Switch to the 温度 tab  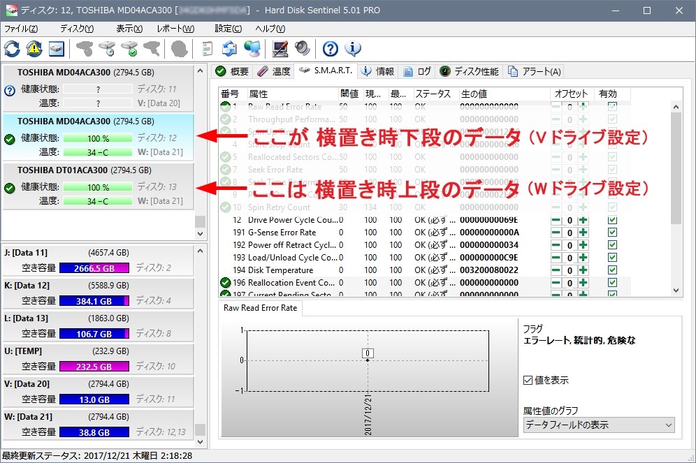click(x=273, y=71)
